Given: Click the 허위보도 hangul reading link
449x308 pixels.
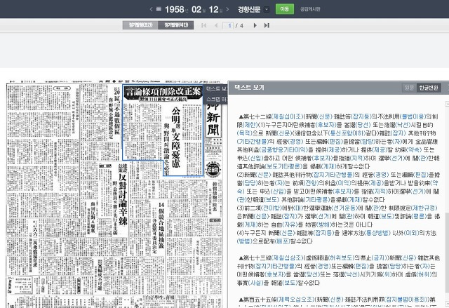Looking at the screenshot, I should pyautogui.click(x=340, y=257).
